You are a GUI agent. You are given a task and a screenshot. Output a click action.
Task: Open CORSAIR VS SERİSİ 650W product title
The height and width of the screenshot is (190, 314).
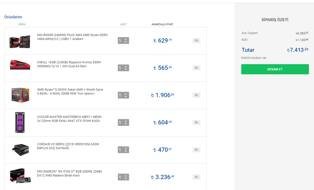tap(68, 146)
